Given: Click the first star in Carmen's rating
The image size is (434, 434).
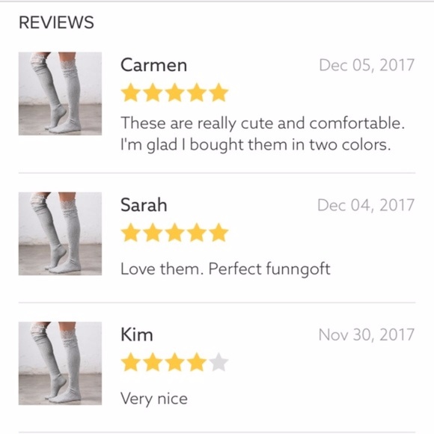Looking at the screenshot, I should [131, 93].
